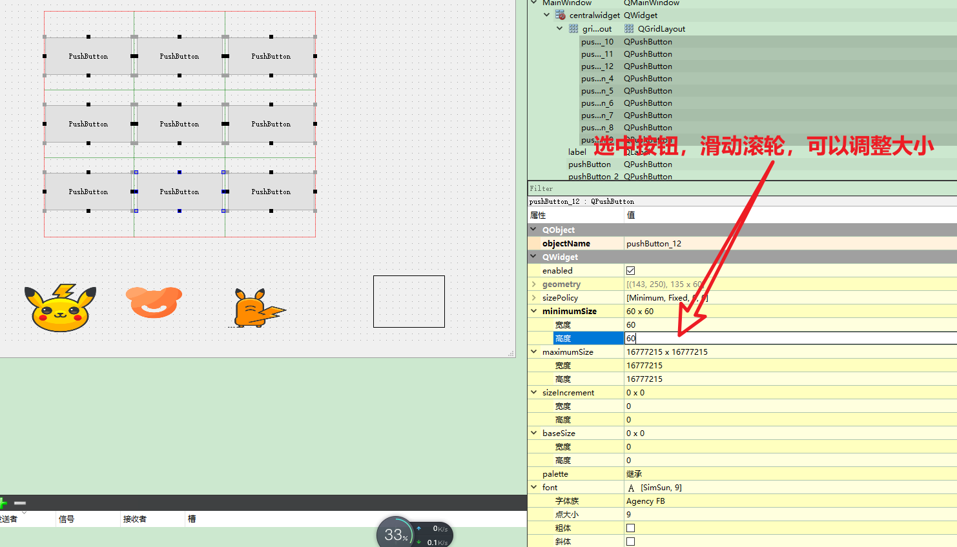Uncheck the enabled property checkbox
Viewport: 957px width, 547px height.
pyautogui.click(x=630, y=270)
